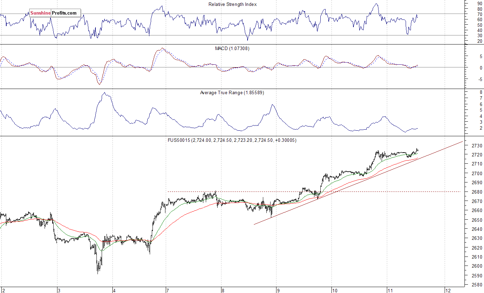This screenshot has width=484, height=293.
Task: Click date label 12 on time axis
Action: click(x=447, y=290)
